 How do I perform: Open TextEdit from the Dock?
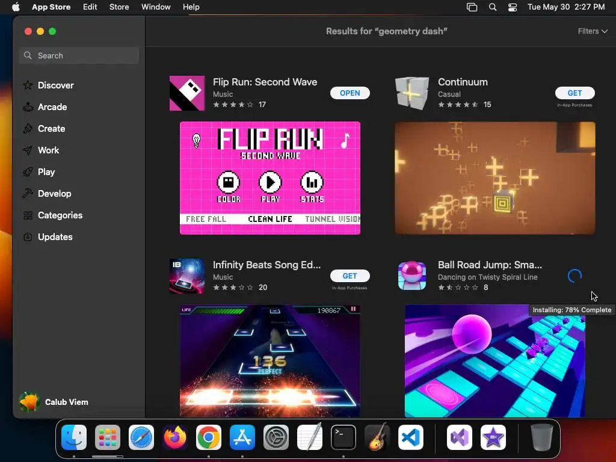pyautogui.click(x=310, y=437)
